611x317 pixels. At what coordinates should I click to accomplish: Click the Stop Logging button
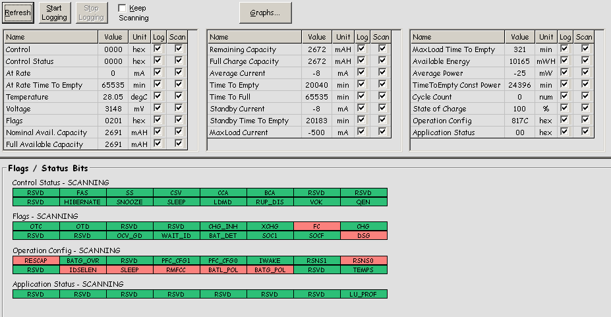pyautogui.click(x=92, y=13)
